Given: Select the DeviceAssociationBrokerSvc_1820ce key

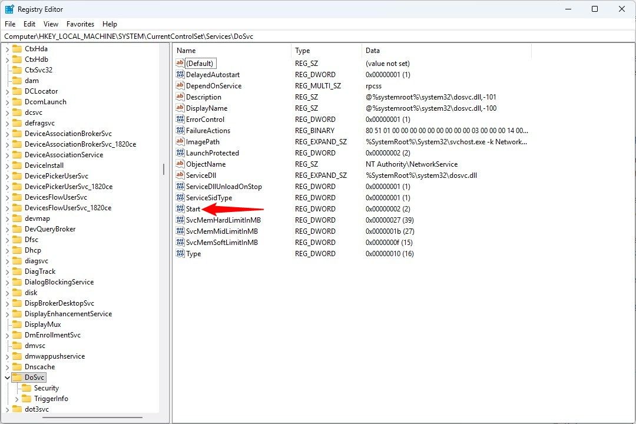Looking at the screenshot, I should click(x=80, y=144).
